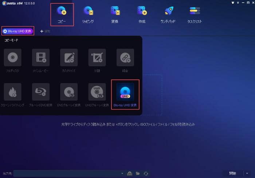Click the refresh arrows icon
This screenshot has height=178, width=255.
[x=146, y=173]
